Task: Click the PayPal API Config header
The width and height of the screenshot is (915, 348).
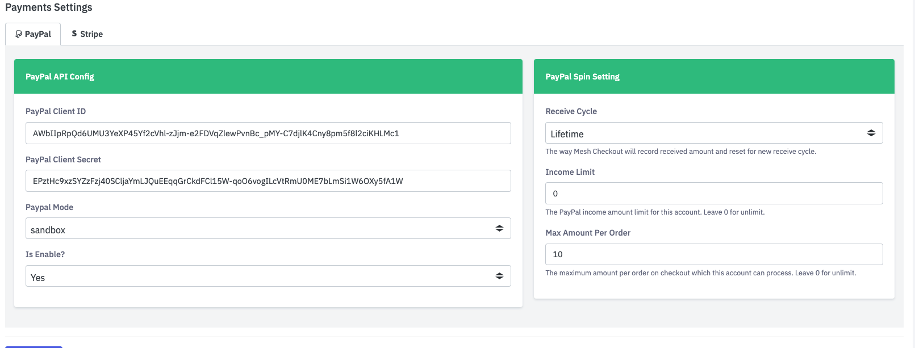Action: point(268,77)
